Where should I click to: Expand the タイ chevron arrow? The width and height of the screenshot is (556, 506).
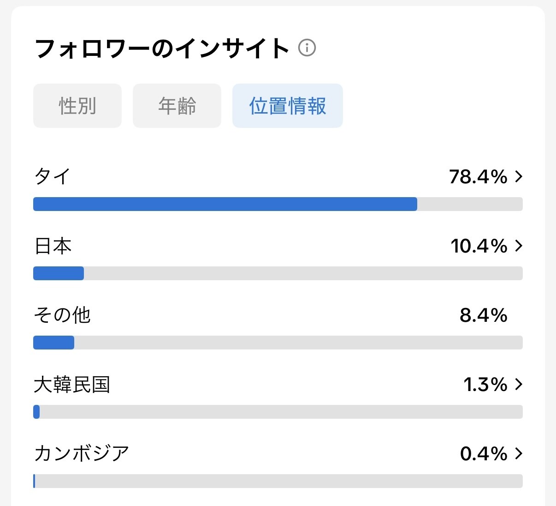pyautogui.click(x=519, y=176)
